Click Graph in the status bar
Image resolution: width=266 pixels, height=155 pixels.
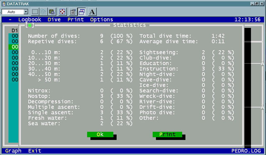pyautogui.click(x=13, y=151)
